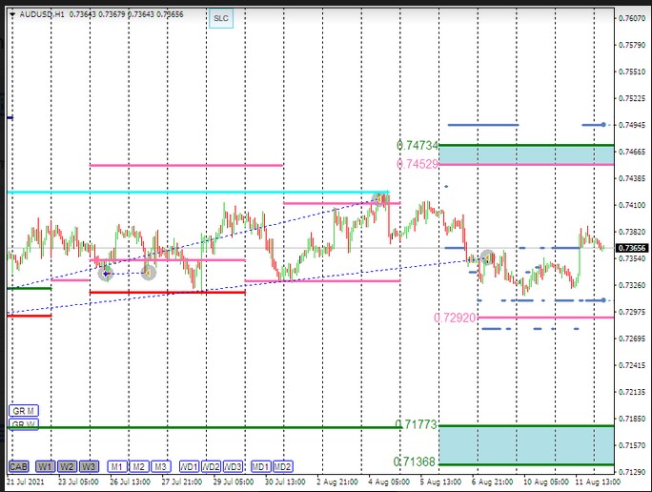652x492 pixels.
Task: Click the SLC button at chart top
Action: click(x=221, y=18)
